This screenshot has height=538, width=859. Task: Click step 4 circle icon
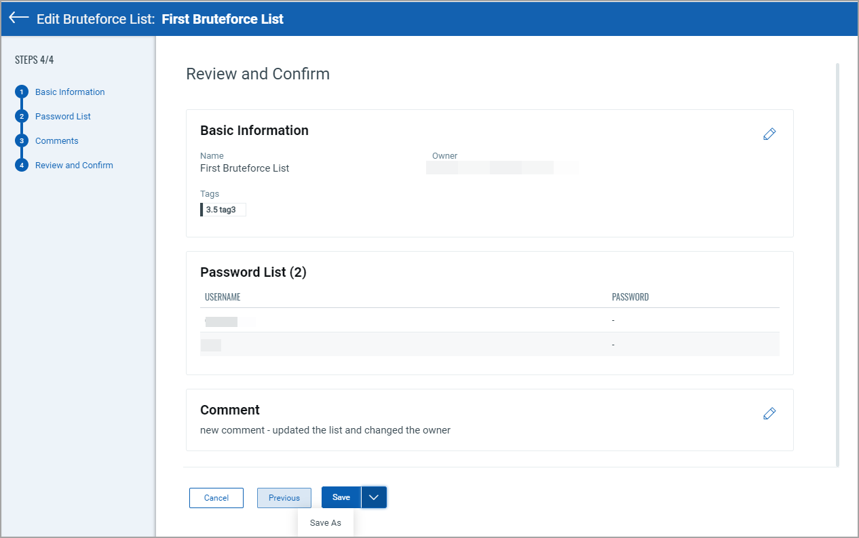tap(22, 166)
